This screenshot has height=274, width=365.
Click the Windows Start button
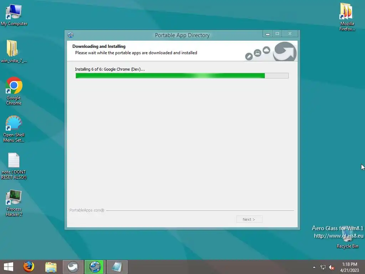9,267
